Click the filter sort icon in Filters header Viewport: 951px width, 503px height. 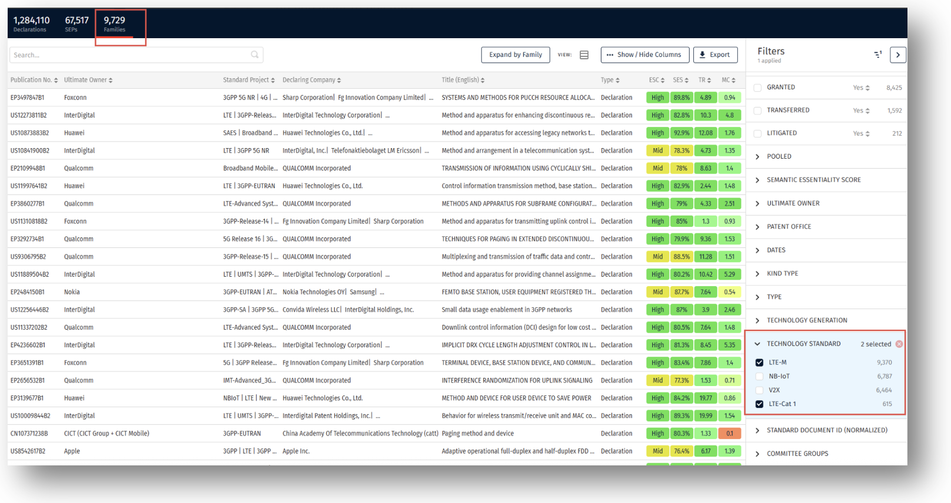[877, 55]
